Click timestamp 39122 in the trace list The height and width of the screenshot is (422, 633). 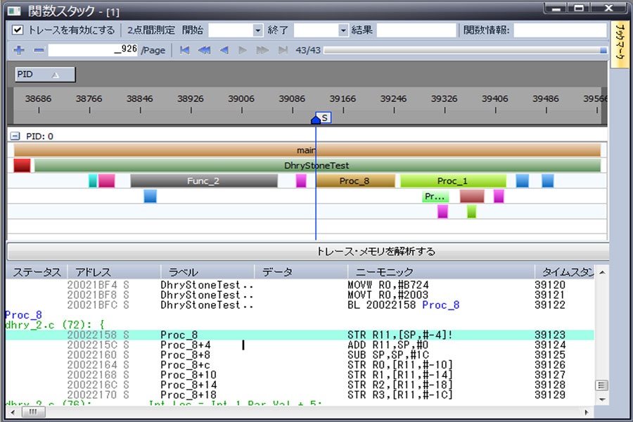coord(550,305)
